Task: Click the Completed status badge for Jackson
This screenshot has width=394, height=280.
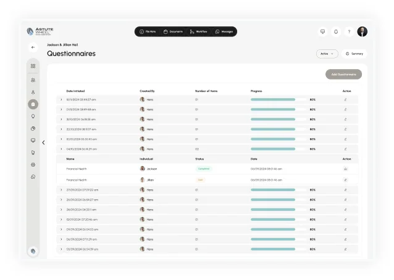Action: pyautogui.click(x=204, y=169)
